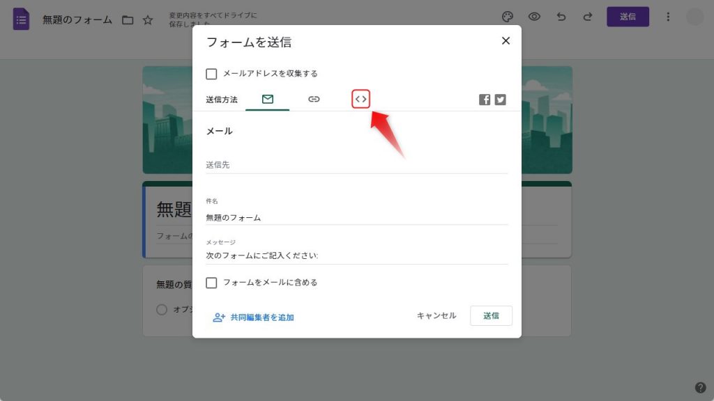Click the purple 送信 button in the header

click(x=628, y=17)
